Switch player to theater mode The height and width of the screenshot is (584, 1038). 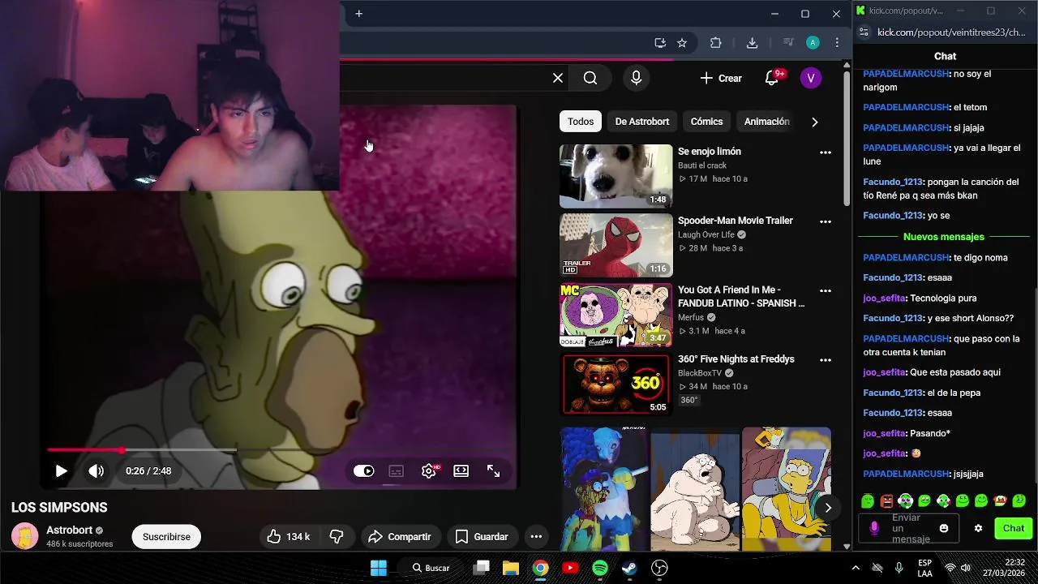461,471
